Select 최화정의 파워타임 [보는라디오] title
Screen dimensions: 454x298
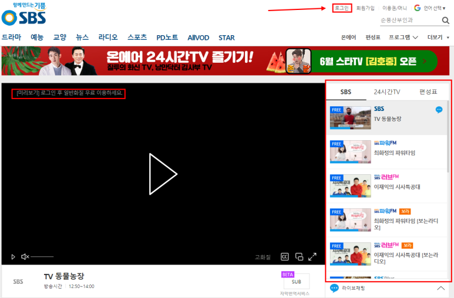(406, 224)
